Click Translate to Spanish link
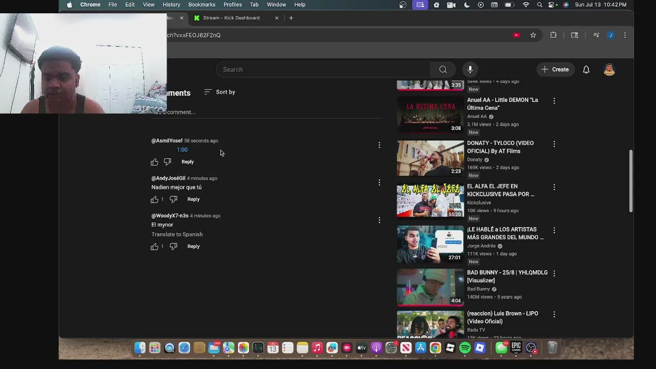The width and height of the screenshot is (656, 369). click(x=177, y=234)
